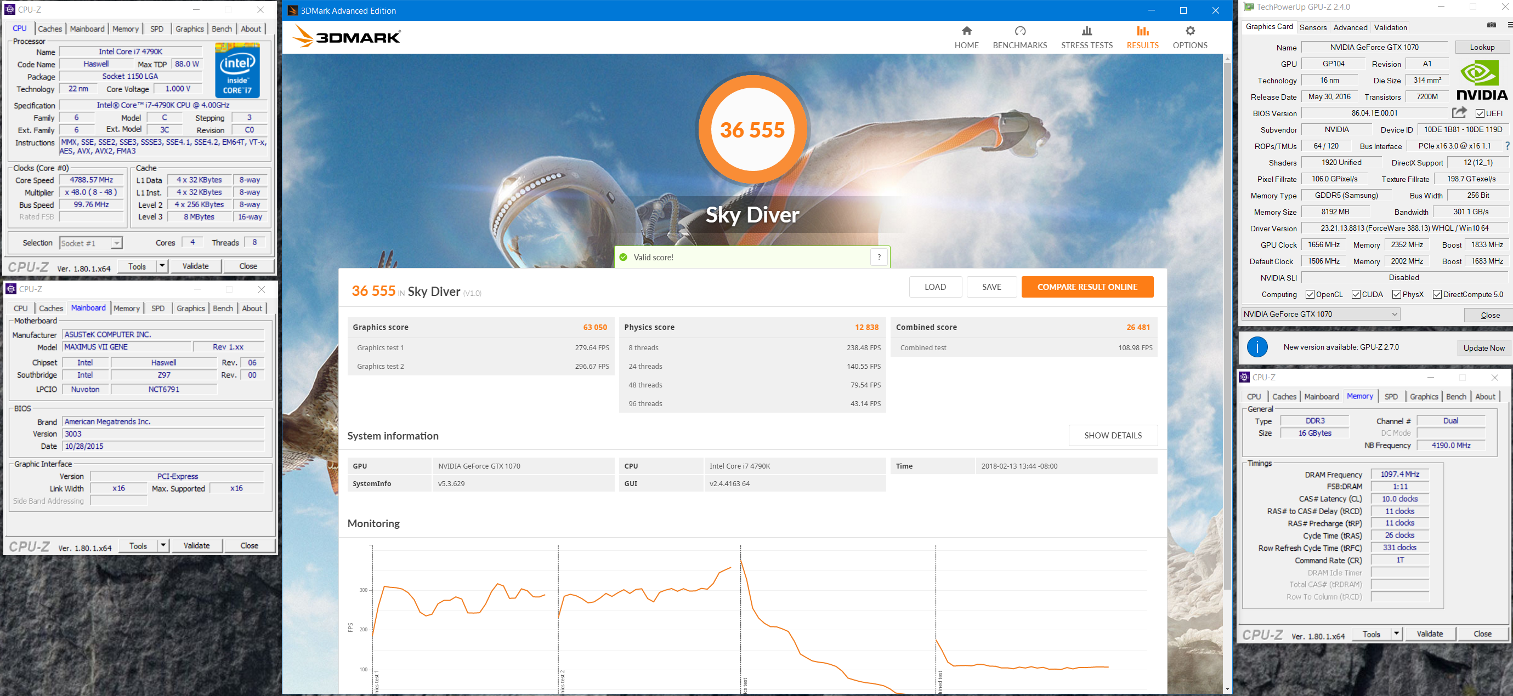Click the Intel Core i7 logo in CPU-Z
1513x696 pixels.
pos(237,70)
